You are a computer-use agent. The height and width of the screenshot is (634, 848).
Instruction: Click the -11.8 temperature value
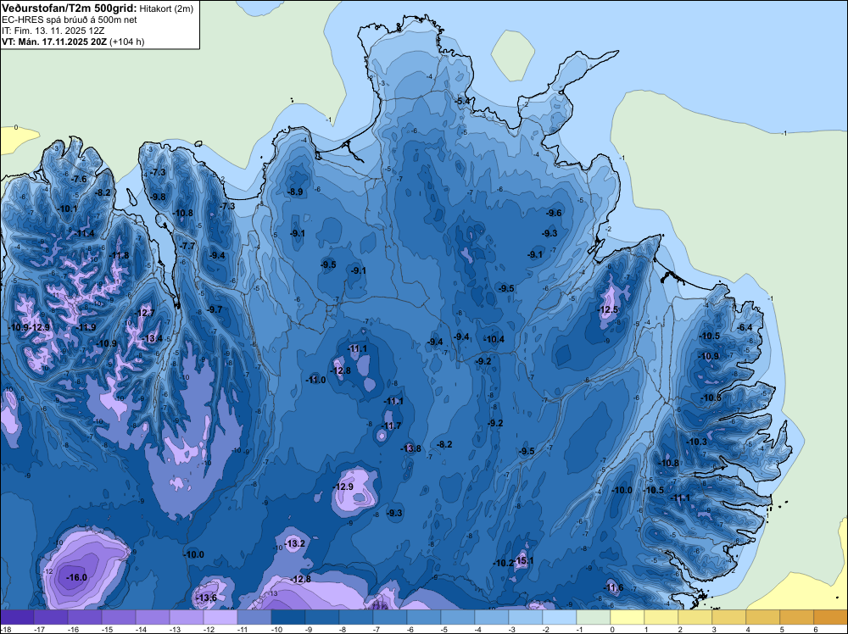click(x=119, y=256)
